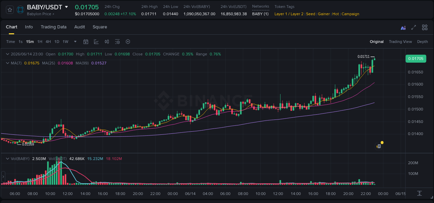Open the Layer 1 / Layer 2 token tag
The height and width of the screenshot is (203, 434).
(x=289, y=14)
